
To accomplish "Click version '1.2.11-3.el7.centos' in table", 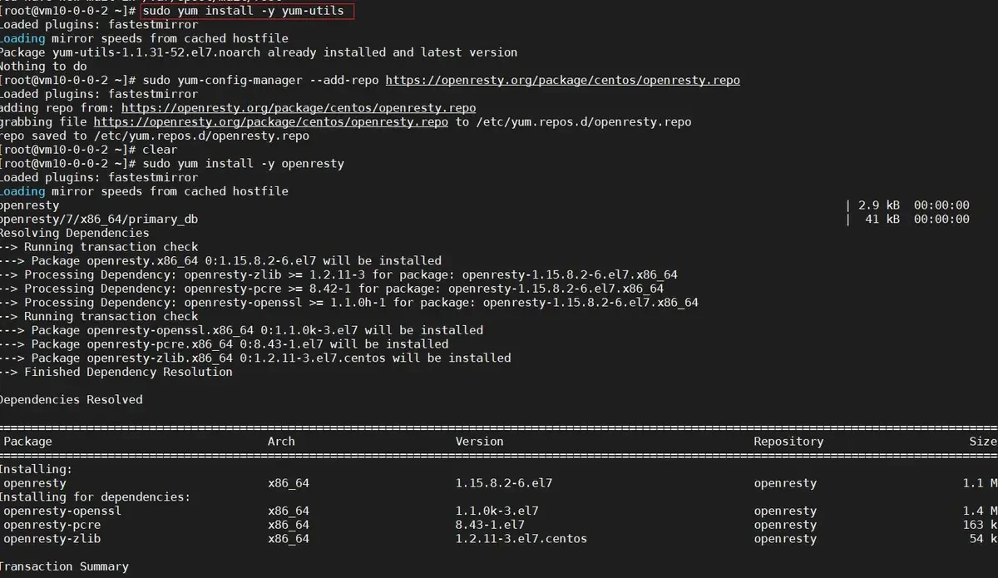I will [521, 538].
